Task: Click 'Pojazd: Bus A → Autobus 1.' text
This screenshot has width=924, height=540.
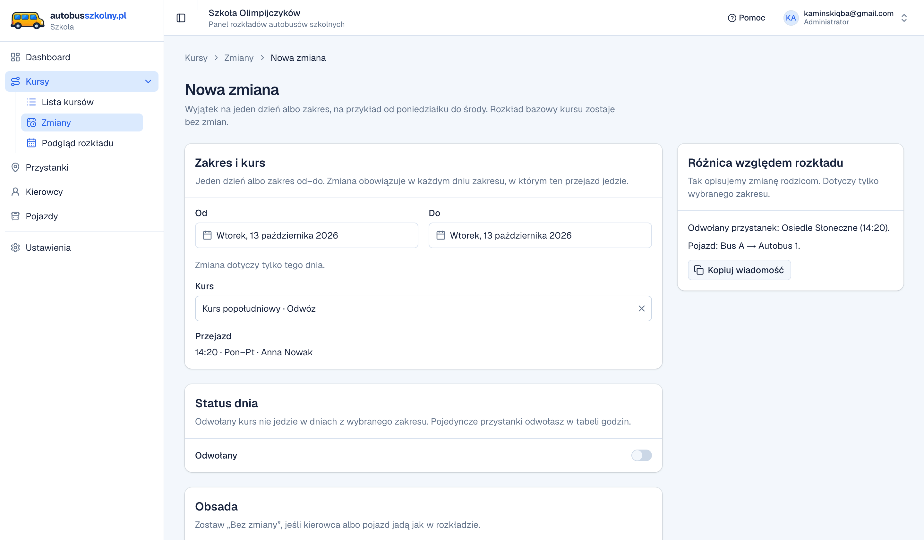Action: 744,246
